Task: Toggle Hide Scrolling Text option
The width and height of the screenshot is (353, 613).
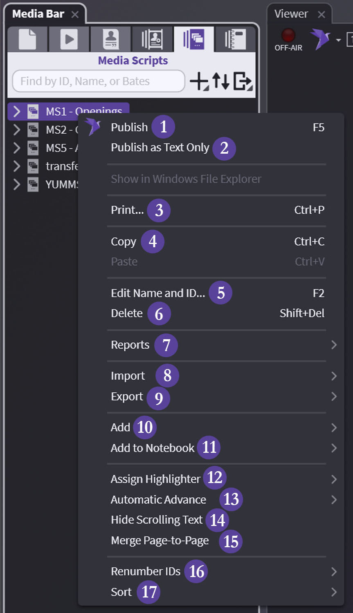Action: (x=157, y=520)
